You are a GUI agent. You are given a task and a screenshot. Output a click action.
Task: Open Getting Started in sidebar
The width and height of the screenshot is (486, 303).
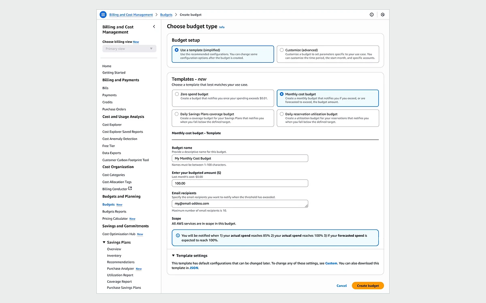point(114,73)
